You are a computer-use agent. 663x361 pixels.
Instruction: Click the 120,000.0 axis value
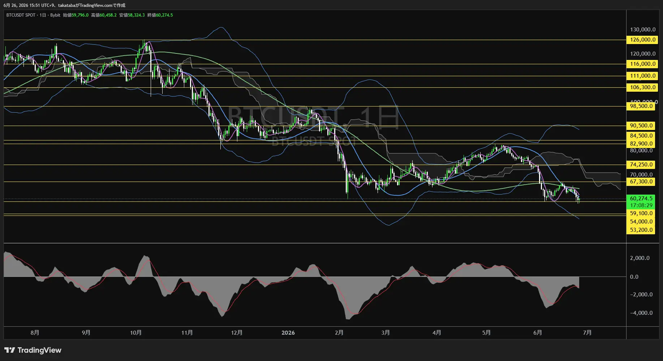[x=643, y=54]
